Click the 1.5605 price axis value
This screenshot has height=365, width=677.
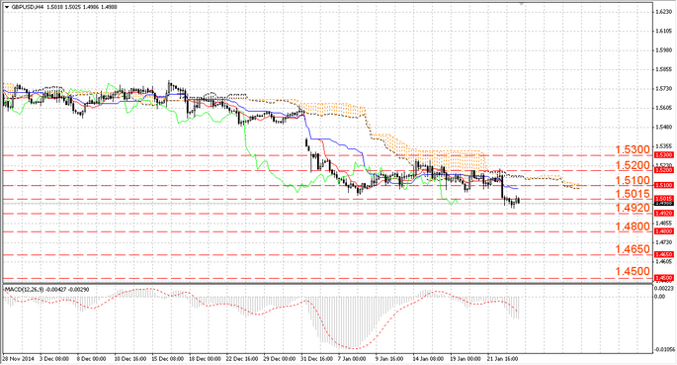click(x=664, y=108)
